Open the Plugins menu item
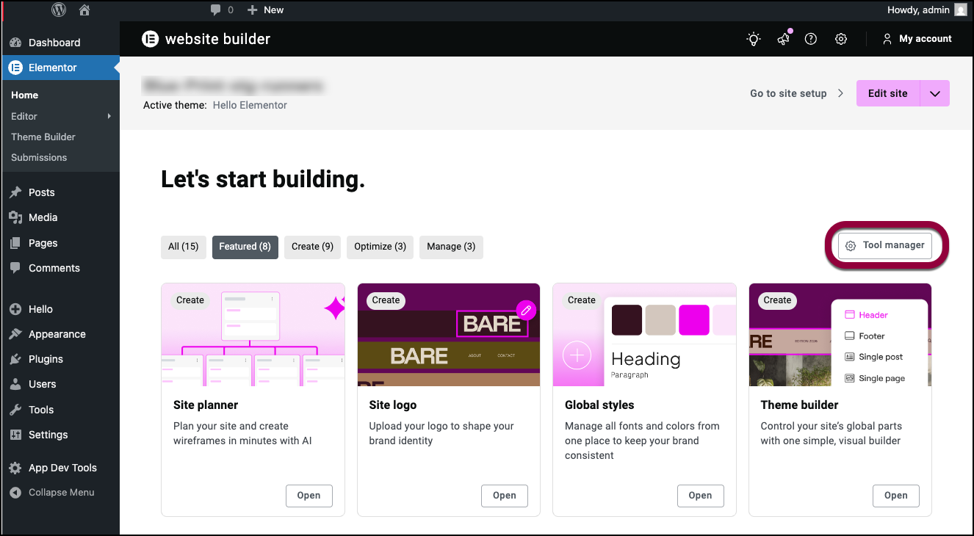Image resolution: width=974 pixels, height=536 pixels. (x=46, y=359)
